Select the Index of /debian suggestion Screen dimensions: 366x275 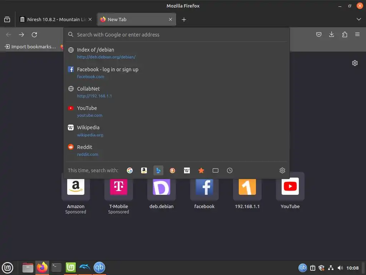(x=177, y=53)
